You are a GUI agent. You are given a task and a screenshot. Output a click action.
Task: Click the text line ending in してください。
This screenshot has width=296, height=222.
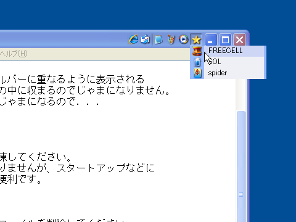click(35, 157)
